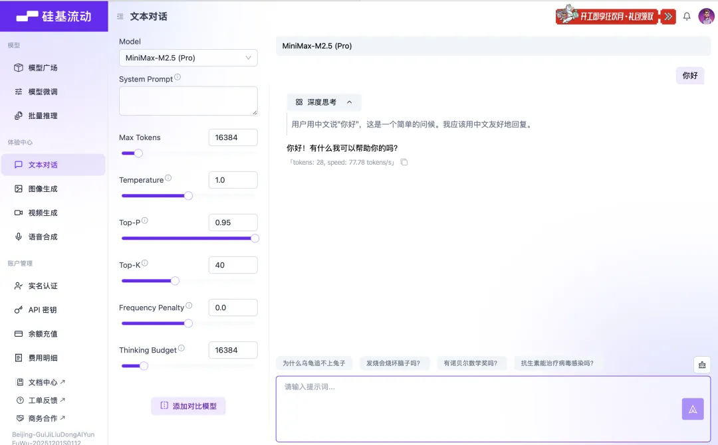Click the Temperature value field

(233, 180)
